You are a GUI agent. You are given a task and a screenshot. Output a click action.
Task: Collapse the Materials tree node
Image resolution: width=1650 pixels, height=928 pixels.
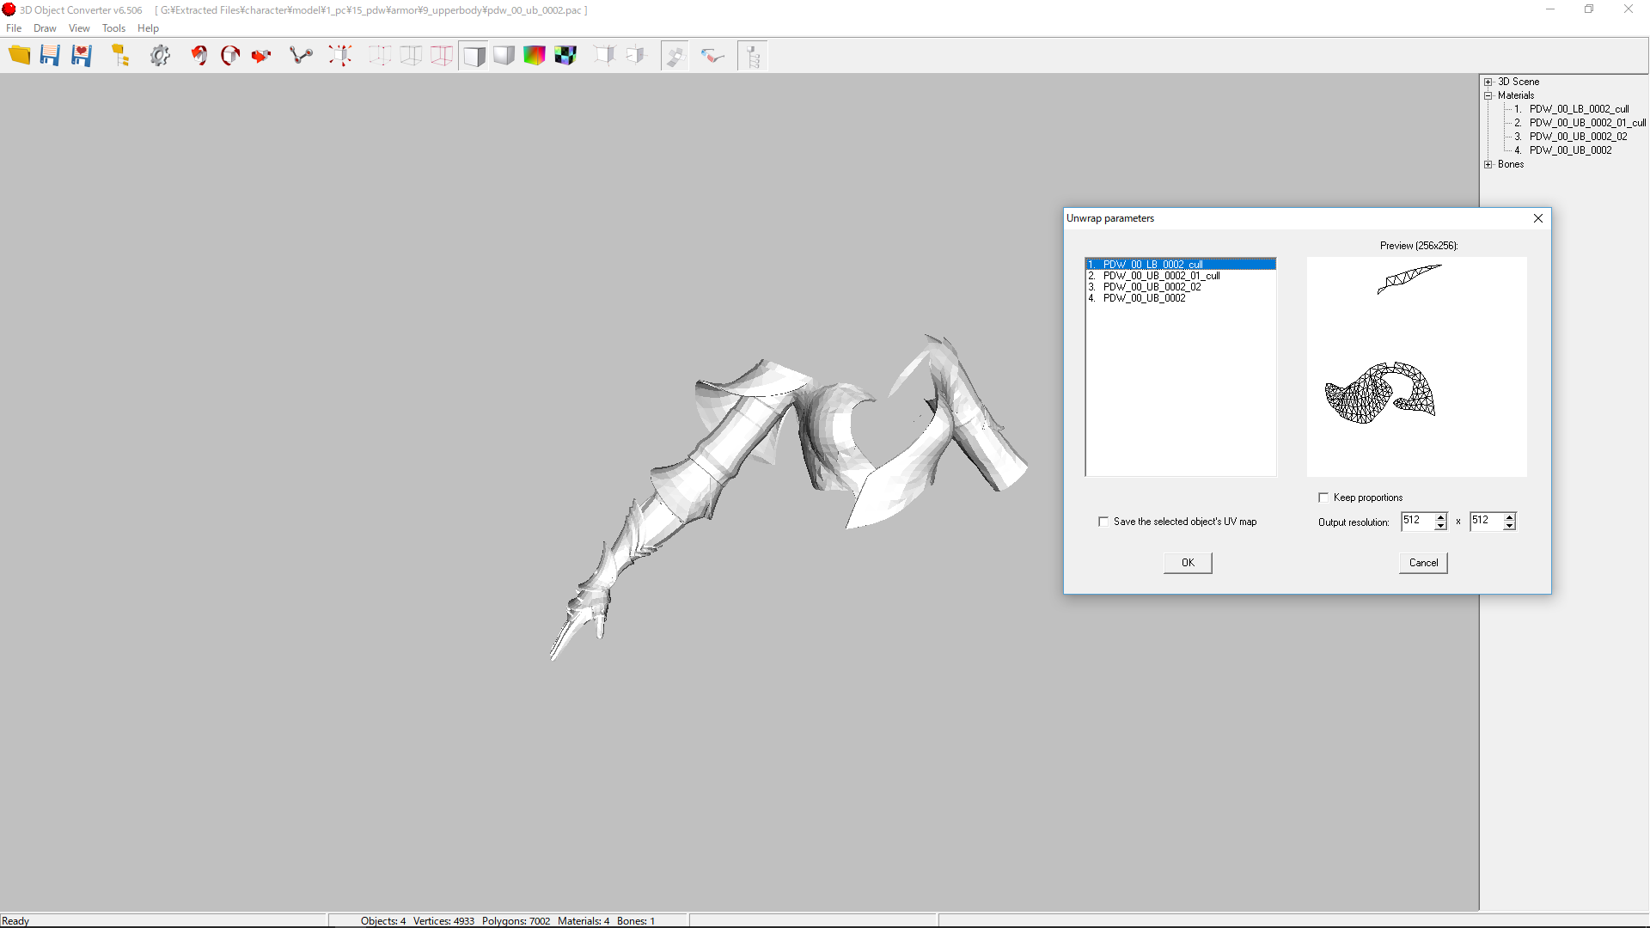coord(1488,95)
